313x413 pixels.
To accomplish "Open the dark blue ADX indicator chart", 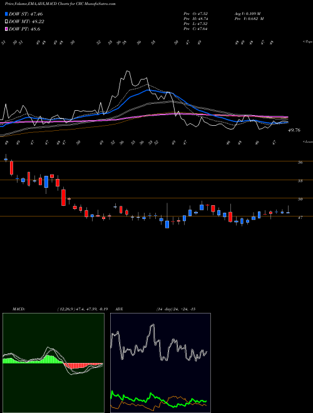I will coord(160,363).
